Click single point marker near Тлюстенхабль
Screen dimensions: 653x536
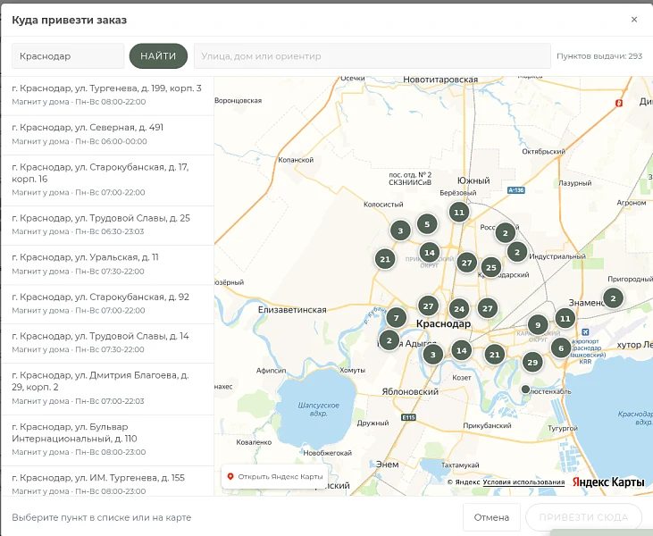pos(525,389)
